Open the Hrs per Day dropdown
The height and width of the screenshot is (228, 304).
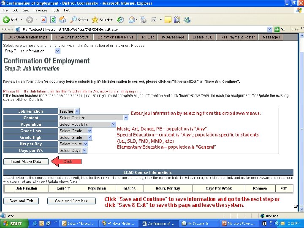(85, 144)
